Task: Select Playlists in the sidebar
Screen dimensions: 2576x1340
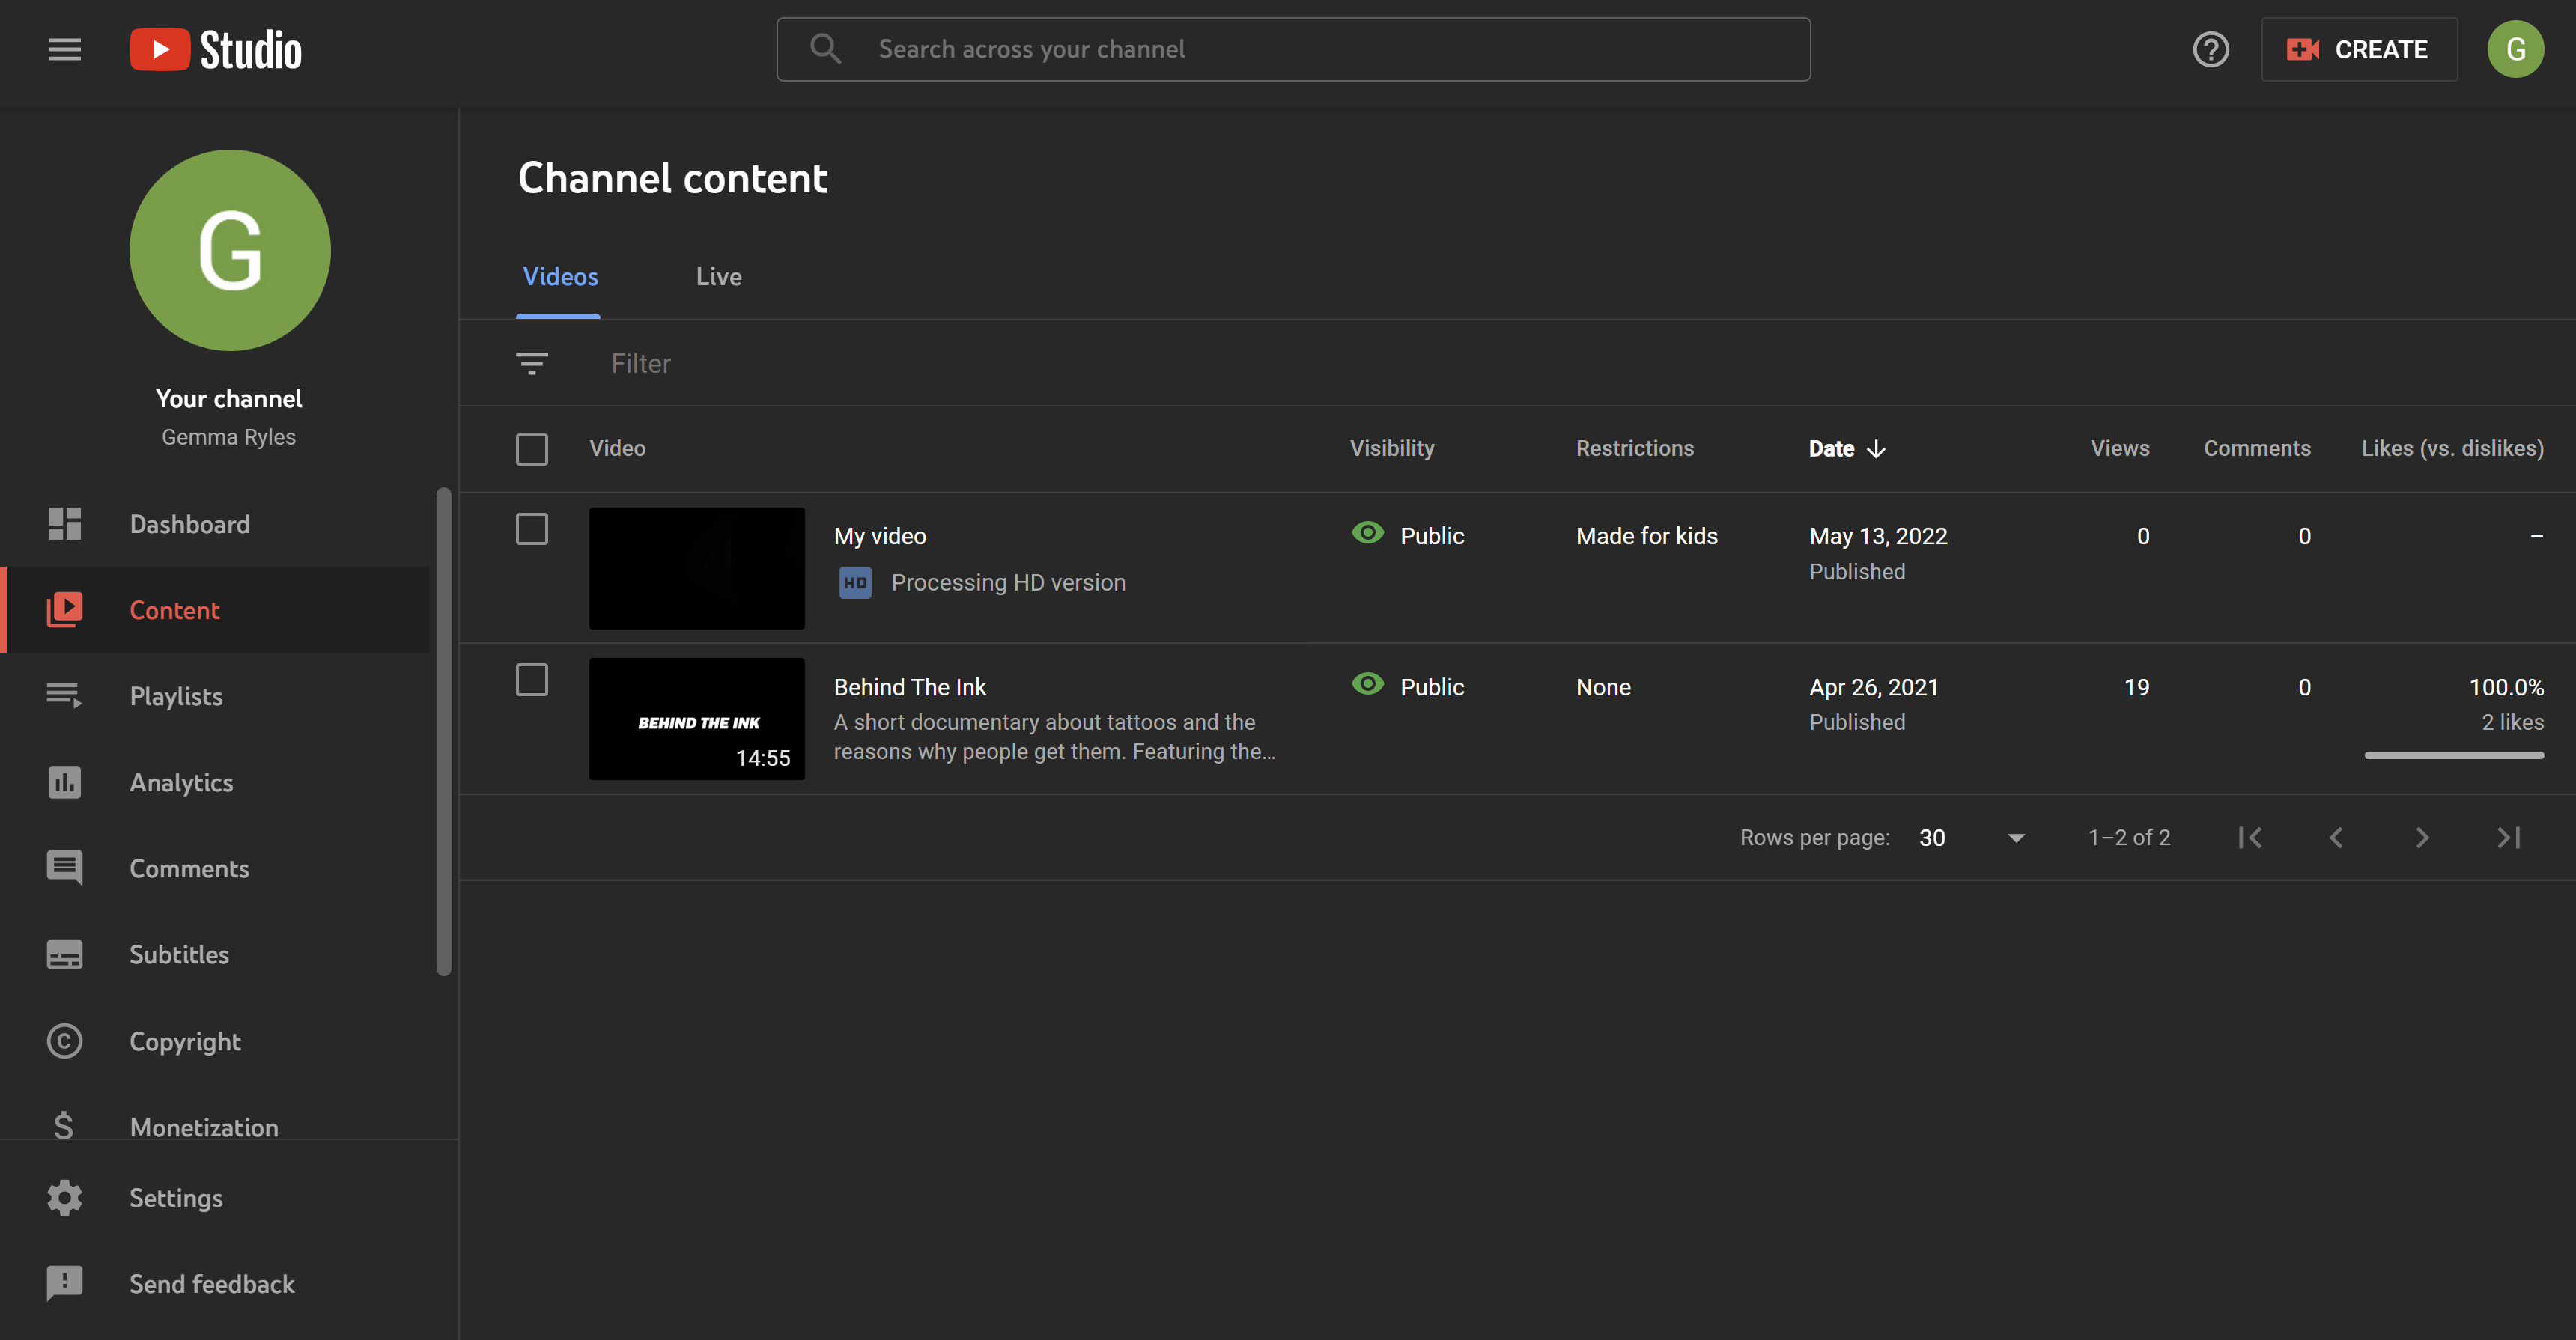Action: (x=176, y=696)
